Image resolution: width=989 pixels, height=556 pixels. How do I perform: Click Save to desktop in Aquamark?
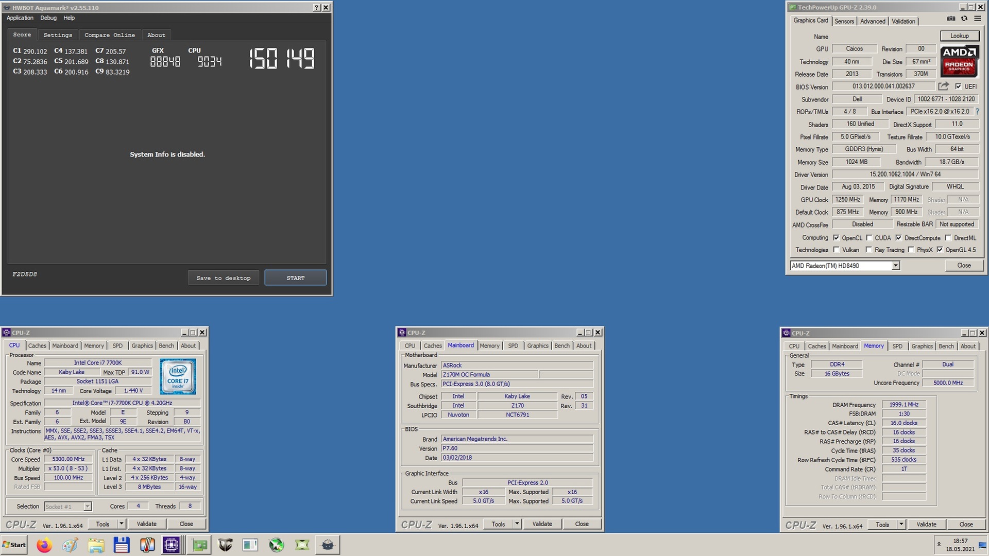[x=224, y=278]
